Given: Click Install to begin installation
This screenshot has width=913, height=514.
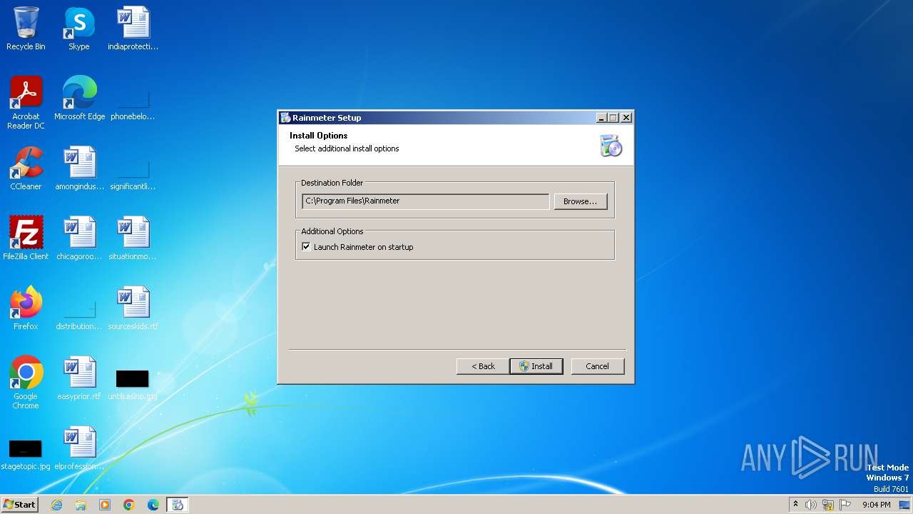Looking at the screenshot, I should (x=536, y=366).
